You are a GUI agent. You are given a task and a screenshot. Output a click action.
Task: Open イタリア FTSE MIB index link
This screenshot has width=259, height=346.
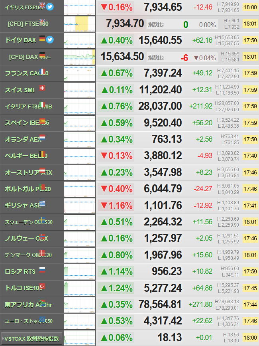[28, 107]
